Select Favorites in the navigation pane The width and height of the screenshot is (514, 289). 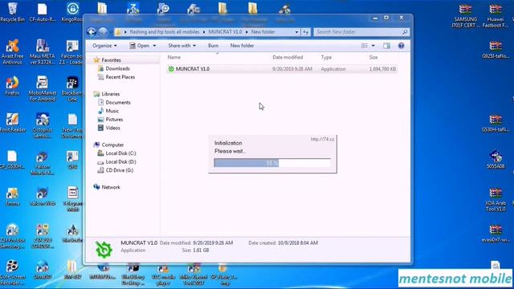[x=111, y=60]
